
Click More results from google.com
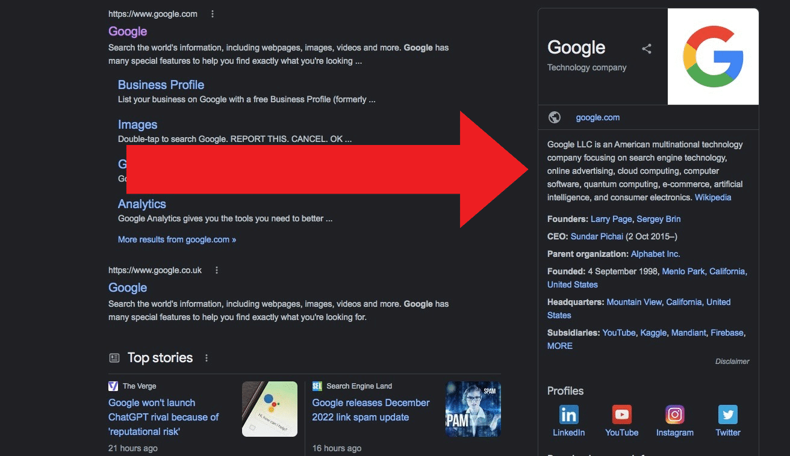(x=177, y=239)
